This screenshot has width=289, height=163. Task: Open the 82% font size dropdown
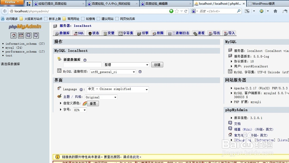tap(80, 110)
